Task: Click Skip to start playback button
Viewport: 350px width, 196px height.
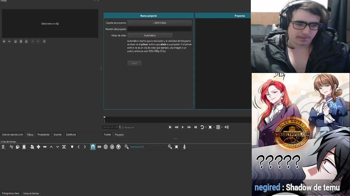Action: point(170,127)
